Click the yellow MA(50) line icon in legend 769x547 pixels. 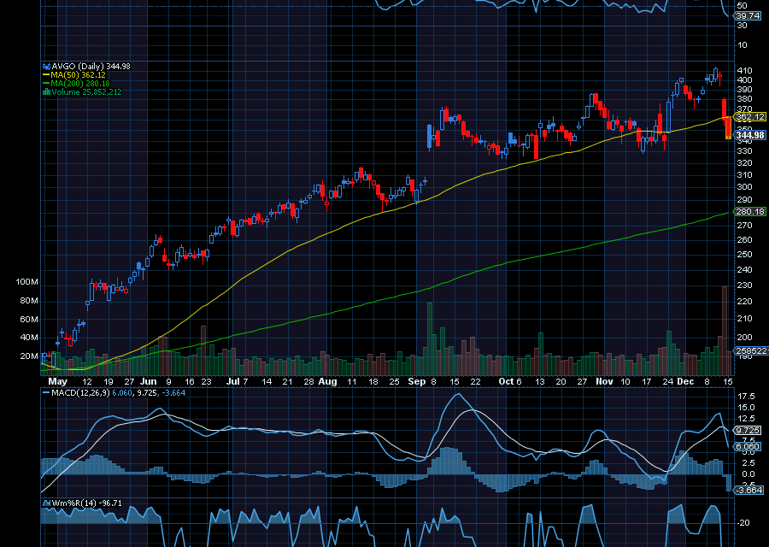pyautogui.click(x=47, y=74)
